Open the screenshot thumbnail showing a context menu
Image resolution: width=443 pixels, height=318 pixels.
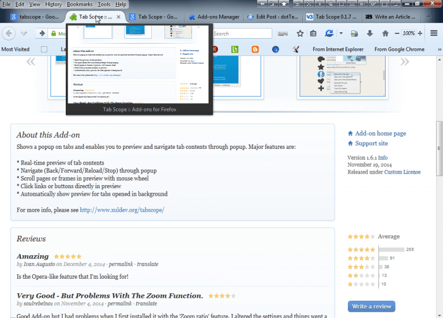click(x=343, y=76)
